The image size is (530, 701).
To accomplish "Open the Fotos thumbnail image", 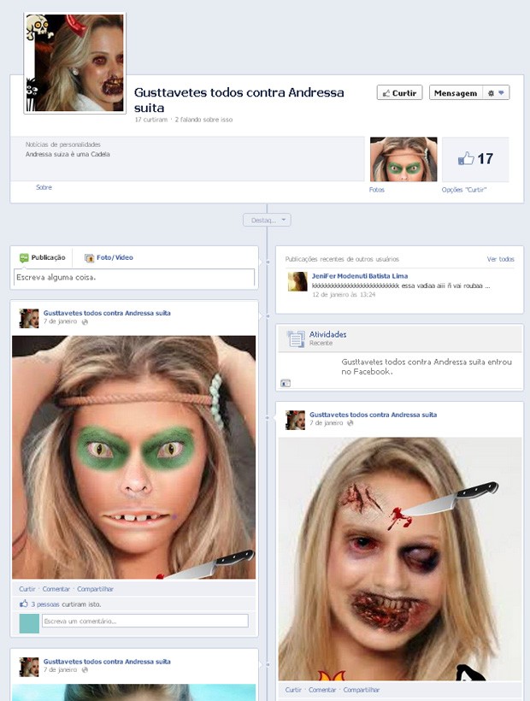I will click(403, 159).
